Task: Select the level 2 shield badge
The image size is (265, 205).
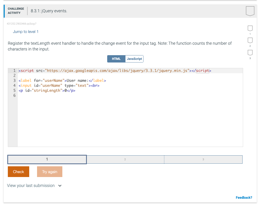Action: [250, 41]
